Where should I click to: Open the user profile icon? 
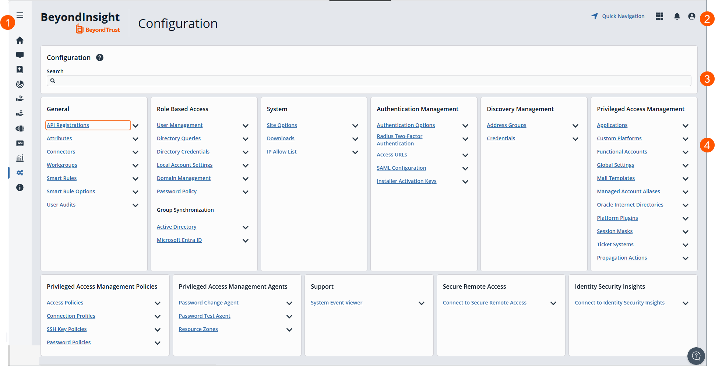click(x=692, y=16)
